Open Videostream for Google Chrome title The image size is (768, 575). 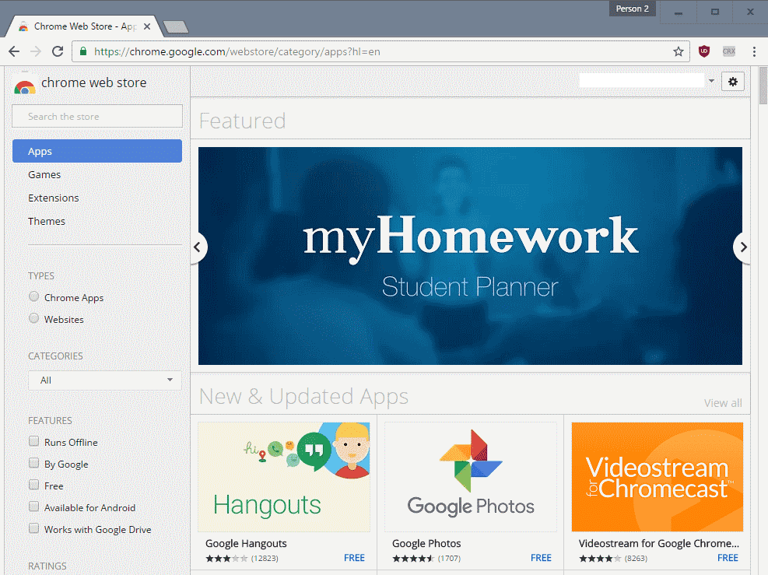[x=659, y=543]
